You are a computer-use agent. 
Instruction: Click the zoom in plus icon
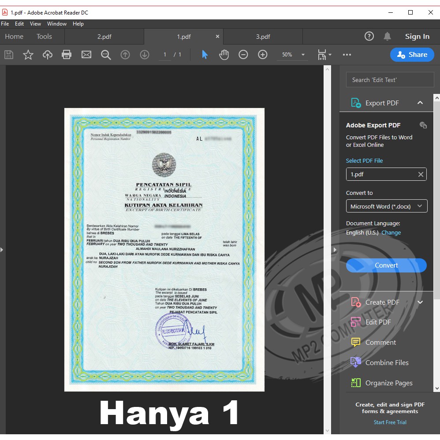[263, 55]
